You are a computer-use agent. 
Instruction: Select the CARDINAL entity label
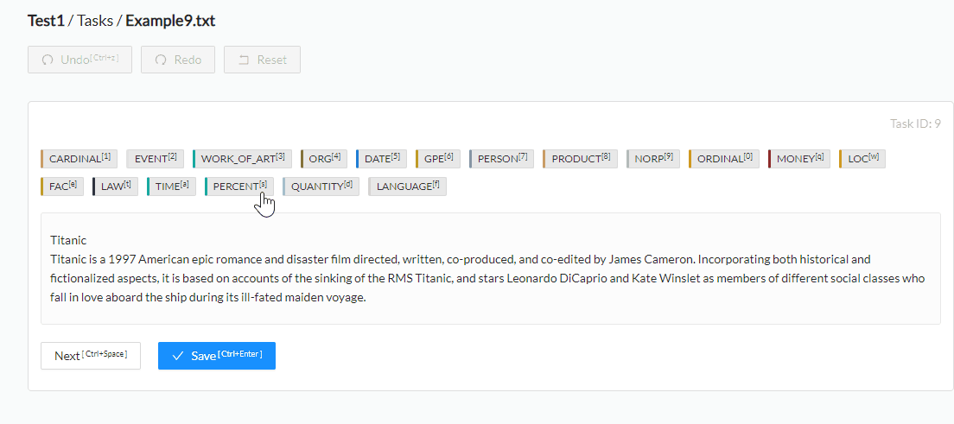pos(79,159)
